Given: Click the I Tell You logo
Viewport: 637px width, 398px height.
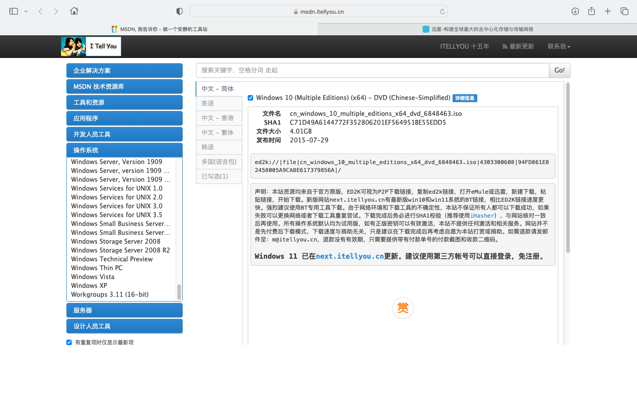Looking at the screenshot, I should [x=91, y=46].
